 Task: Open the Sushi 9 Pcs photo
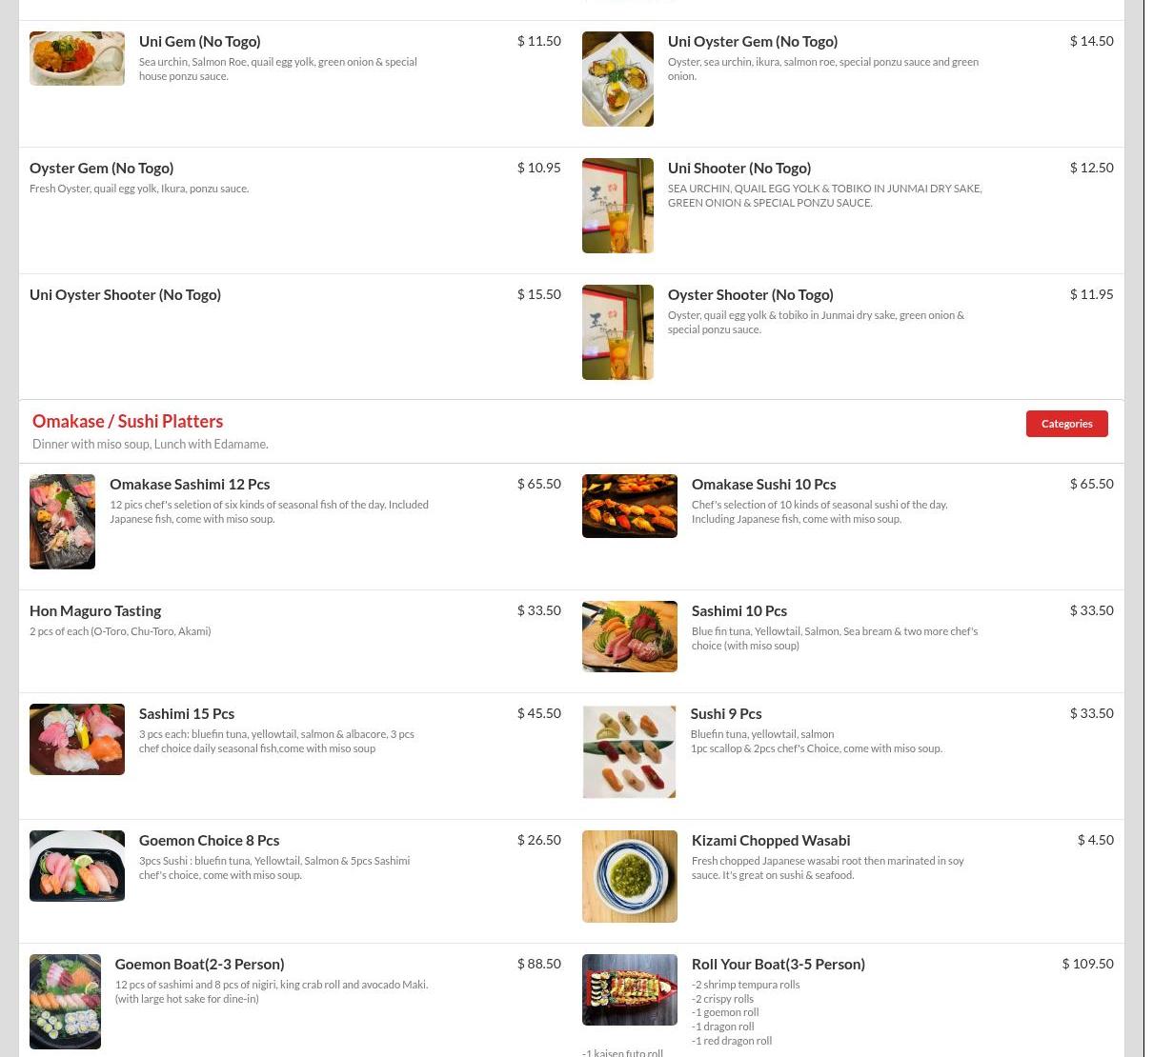click(629, 751)
